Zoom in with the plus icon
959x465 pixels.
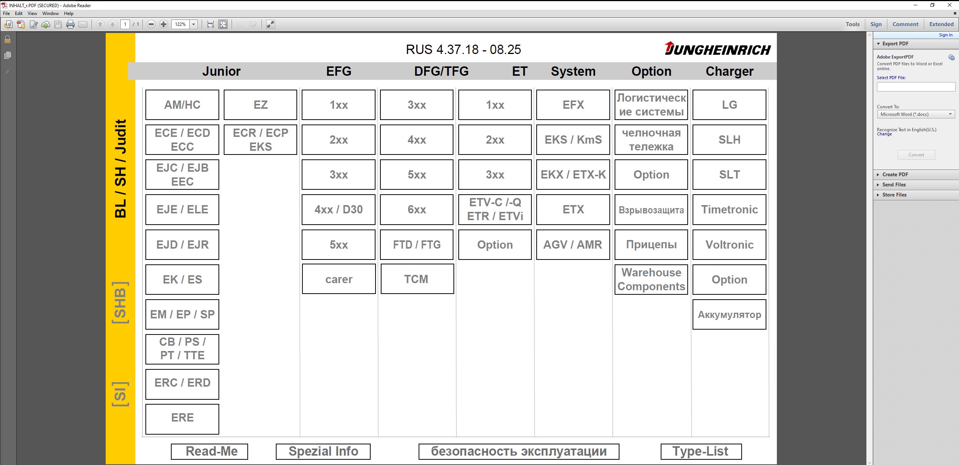pyautogui.click(x=163, y=24)
